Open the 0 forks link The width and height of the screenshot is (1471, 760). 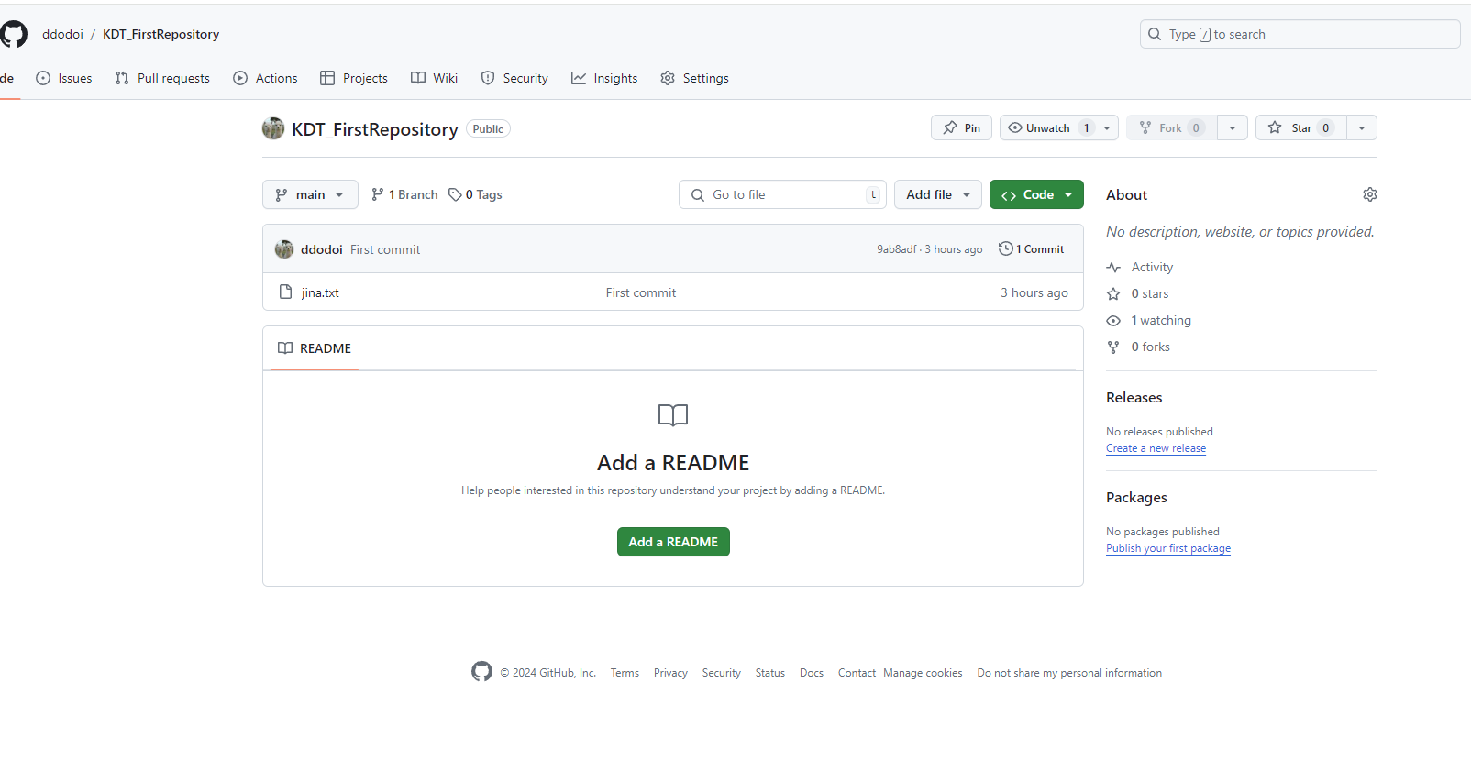(x=1151, y=347)
